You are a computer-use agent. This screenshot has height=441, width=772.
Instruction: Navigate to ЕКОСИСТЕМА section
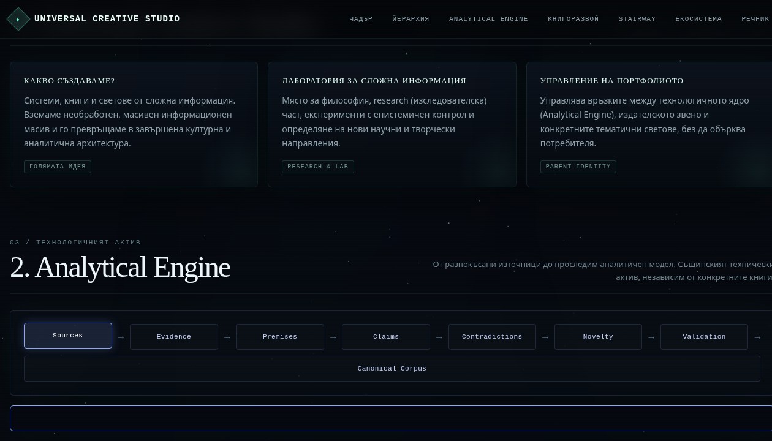pyautogui.click(x=698, y=19)
